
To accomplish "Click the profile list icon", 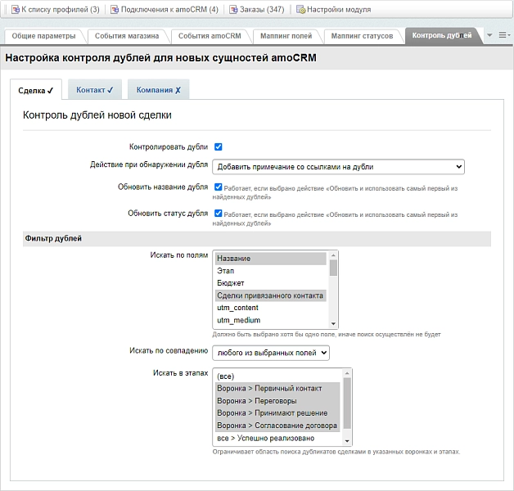I will click(16, 10).
